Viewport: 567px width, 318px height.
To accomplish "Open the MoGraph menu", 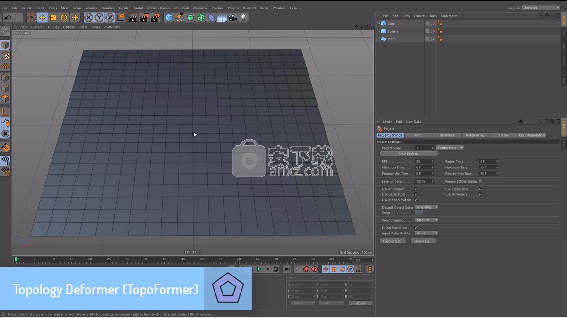I will (x=181, y=8).
